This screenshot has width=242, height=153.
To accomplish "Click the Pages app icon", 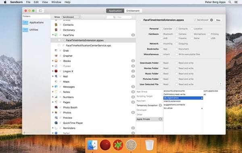I will pos(56,102).
